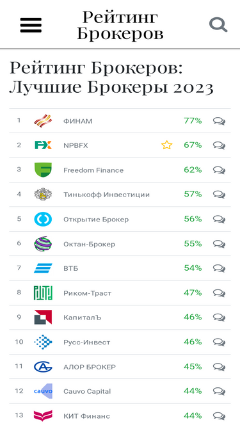Click the АЛОР БРОКЕР logo
The width and height of the screenshot is (240, 427).
pos(43,367)
